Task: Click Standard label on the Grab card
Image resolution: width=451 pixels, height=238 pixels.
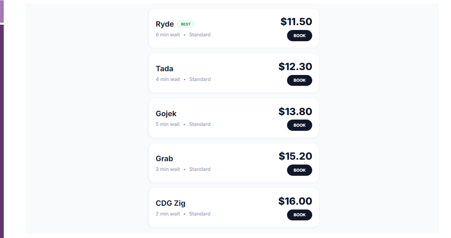Action: [200, 169]
